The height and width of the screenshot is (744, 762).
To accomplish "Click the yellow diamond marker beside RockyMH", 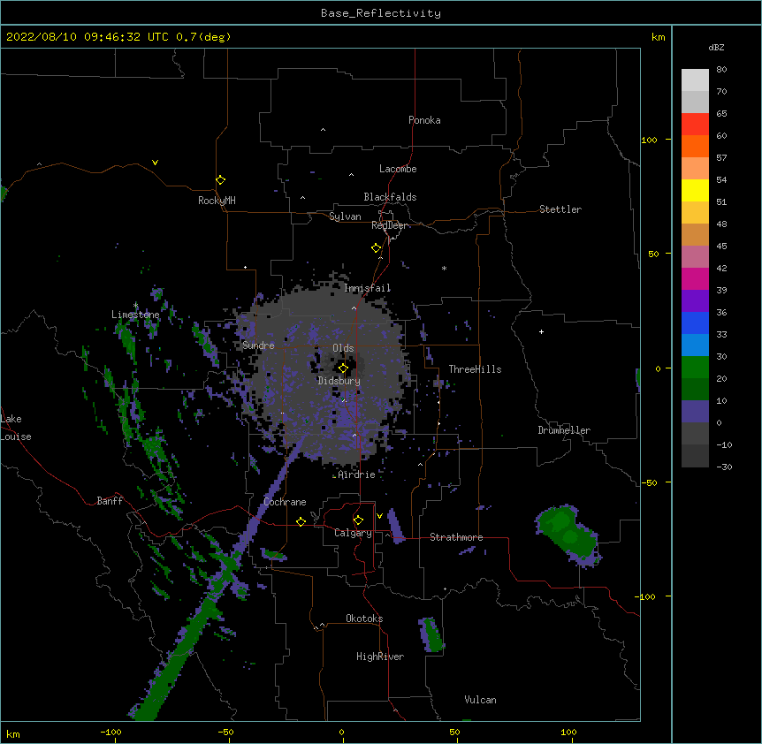I will [221, 180].
